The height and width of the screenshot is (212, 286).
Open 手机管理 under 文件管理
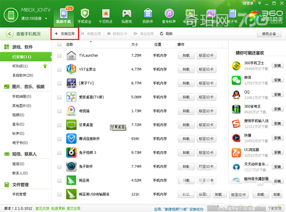pyautogui.click(x=19, y=194)
